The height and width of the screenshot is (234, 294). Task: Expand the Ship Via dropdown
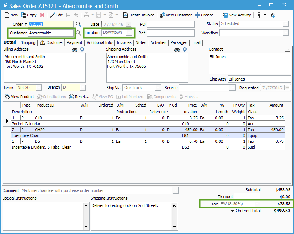click(158, 88)
